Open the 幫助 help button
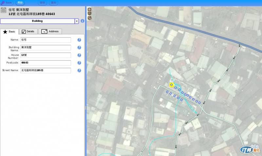Viewport: 262px width, 156px height. tap(20, 3)
